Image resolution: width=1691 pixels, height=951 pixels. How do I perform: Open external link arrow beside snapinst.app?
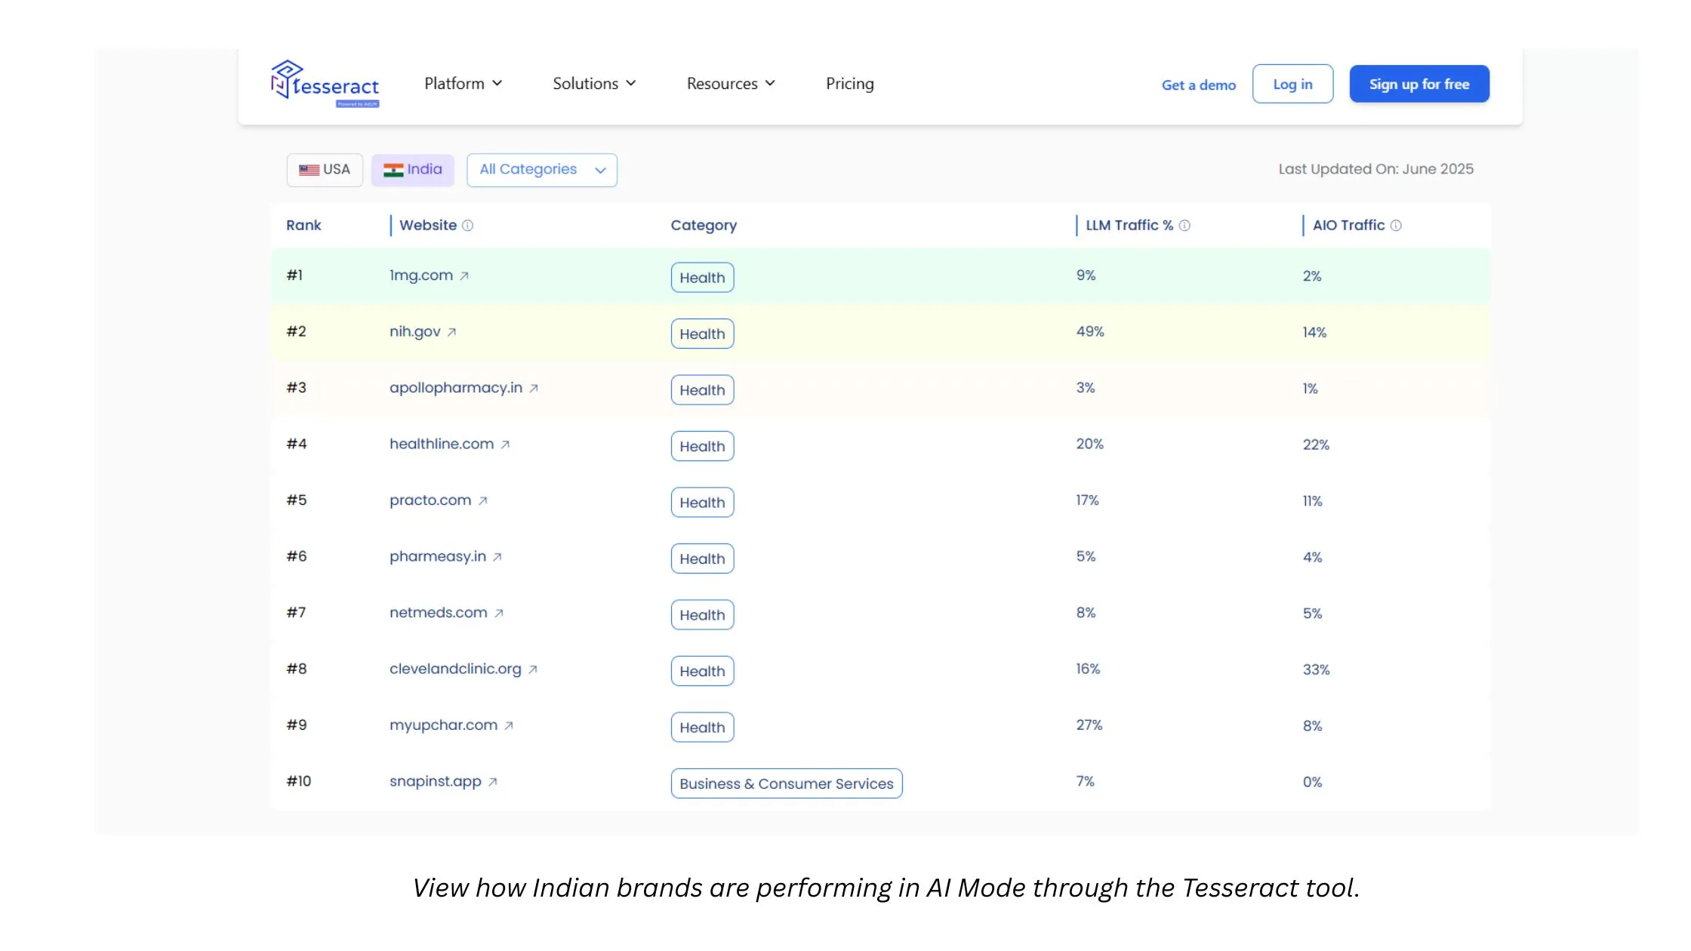(492, 782)
